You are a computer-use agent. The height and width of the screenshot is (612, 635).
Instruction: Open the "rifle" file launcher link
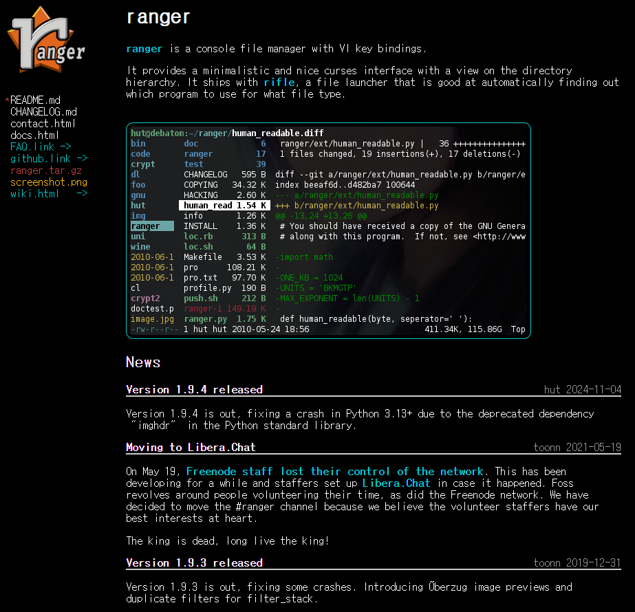(279, 83)
